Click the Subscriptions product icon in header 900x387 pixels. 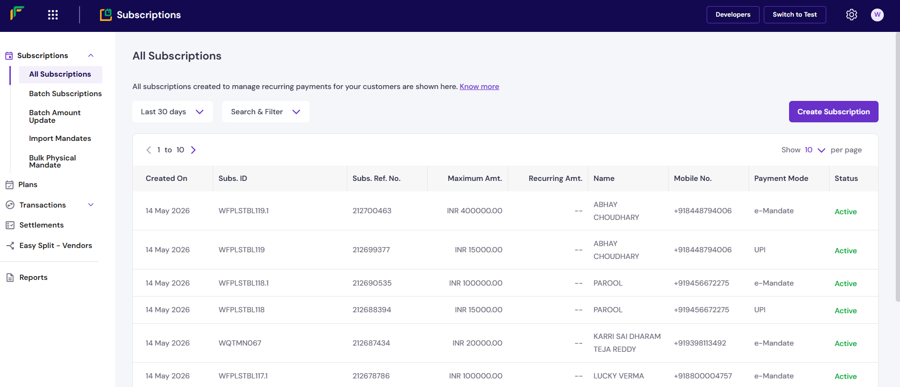(106, 15)
